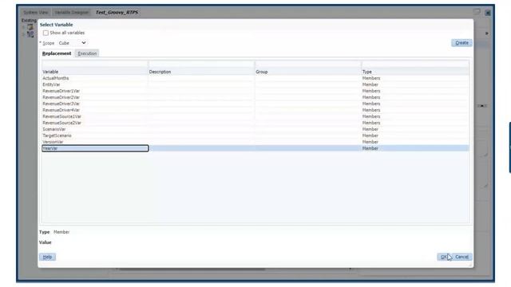This screenshot has height=287, width=511.
Task: Cancel the Select Variable dialog
Action: (x=461, y=257)
